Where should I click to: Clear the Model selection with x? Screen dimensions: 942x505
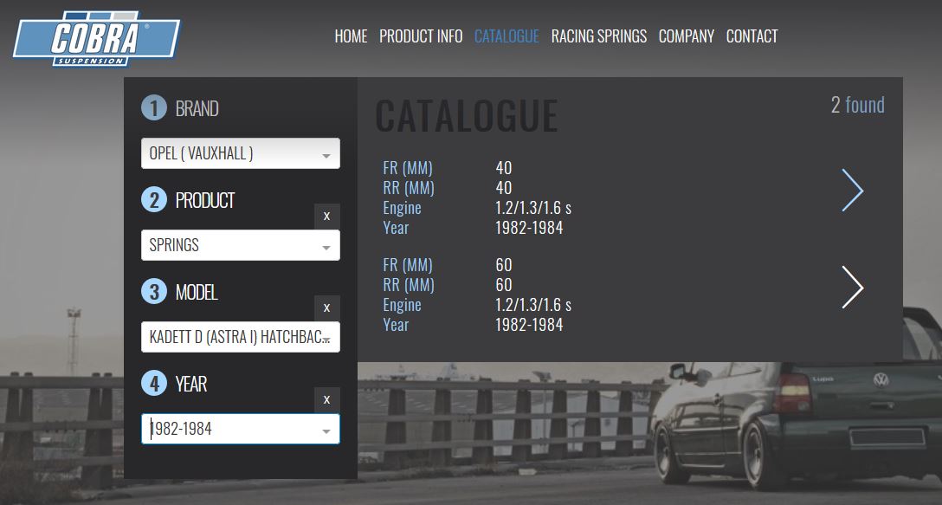click(x=326, y=308)
